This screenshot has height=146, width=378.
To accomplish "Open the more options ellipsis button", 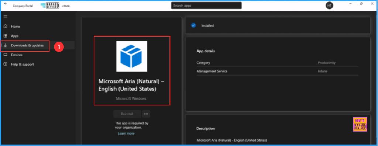I will point(146,114).
